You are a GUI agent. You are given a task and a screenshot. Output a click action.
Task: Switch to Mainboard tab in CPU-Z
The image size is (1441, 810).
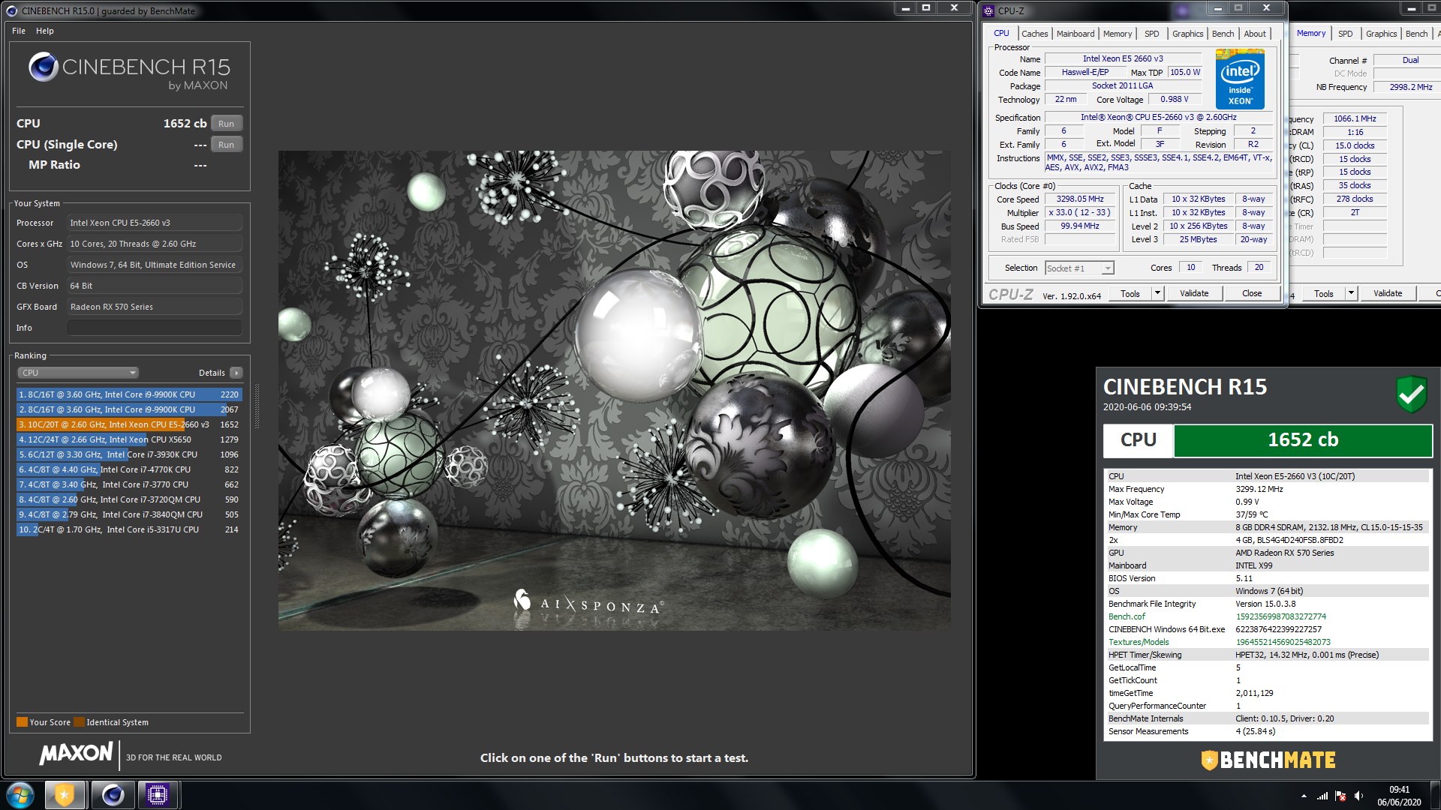(1075, 34)
